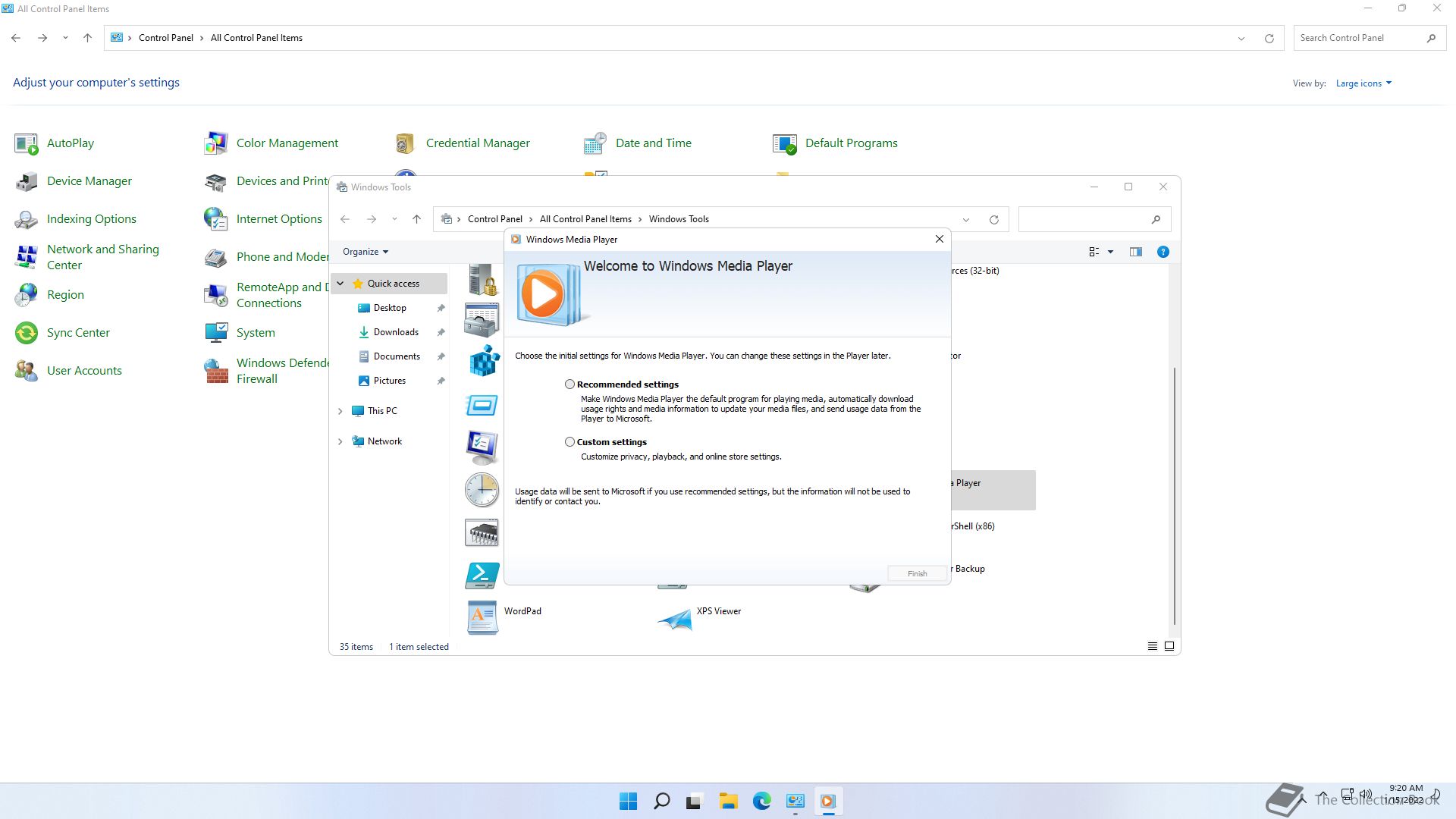Open the Control Panel taskbar button

click(795, 801)
